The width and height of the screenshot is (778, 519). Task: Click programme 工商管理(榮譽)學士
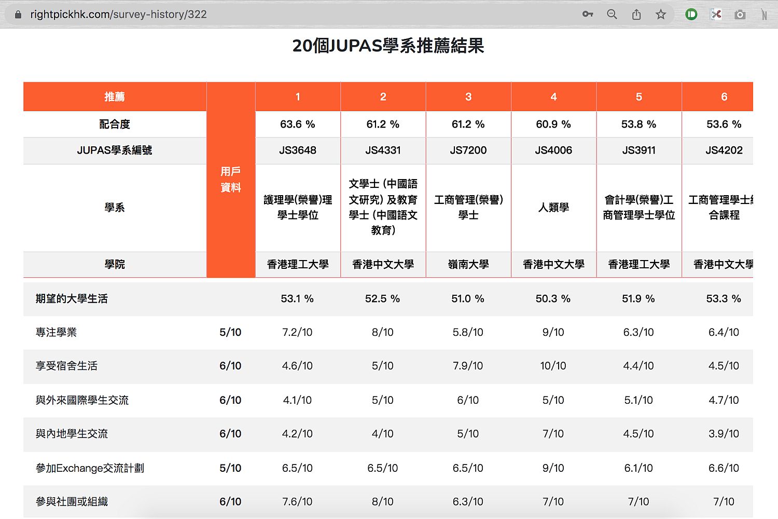click(x=468, y=208)
